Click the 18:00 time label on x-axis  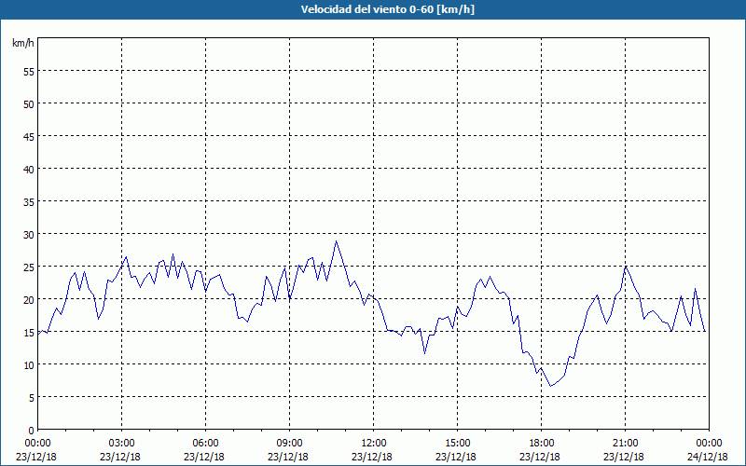(542, 444)
